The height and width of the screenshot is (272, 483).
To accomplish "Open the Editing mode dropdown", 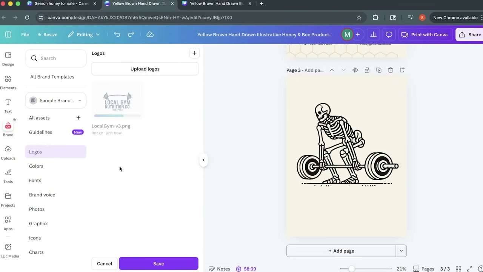I will pyautogui.click(x=84, y=34).
